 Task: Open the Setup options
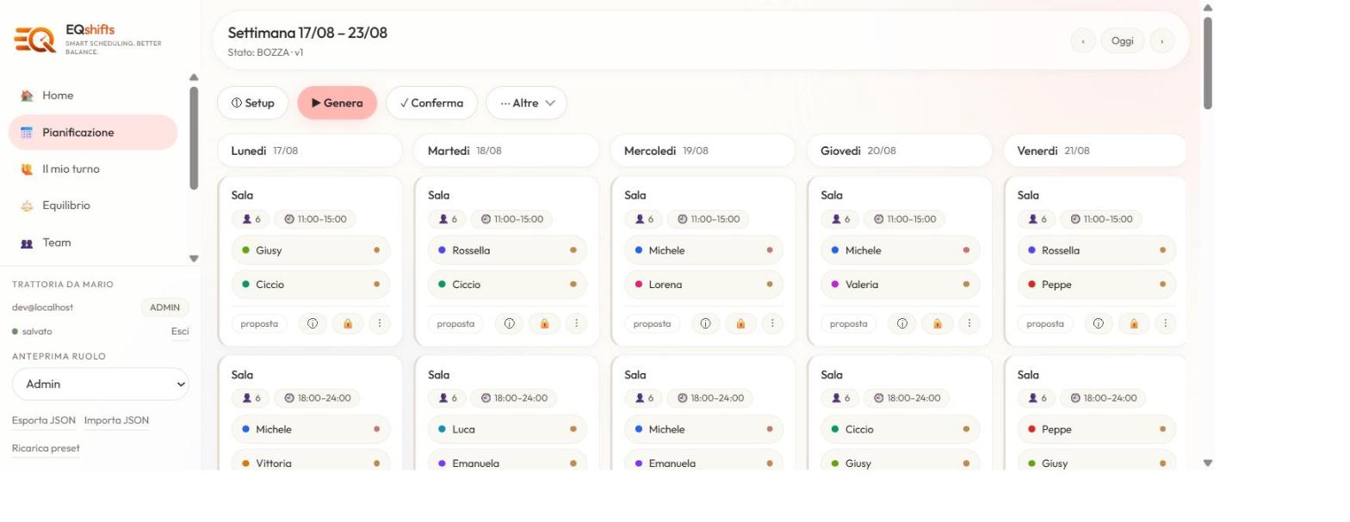coord(253,103)
